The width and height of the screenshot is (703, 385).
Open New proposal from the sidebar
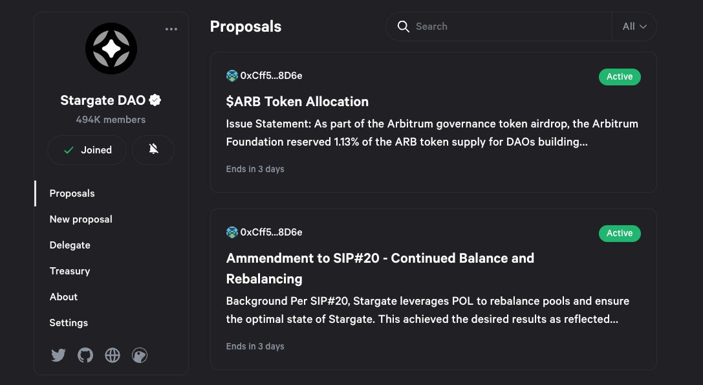coord(81,219)
